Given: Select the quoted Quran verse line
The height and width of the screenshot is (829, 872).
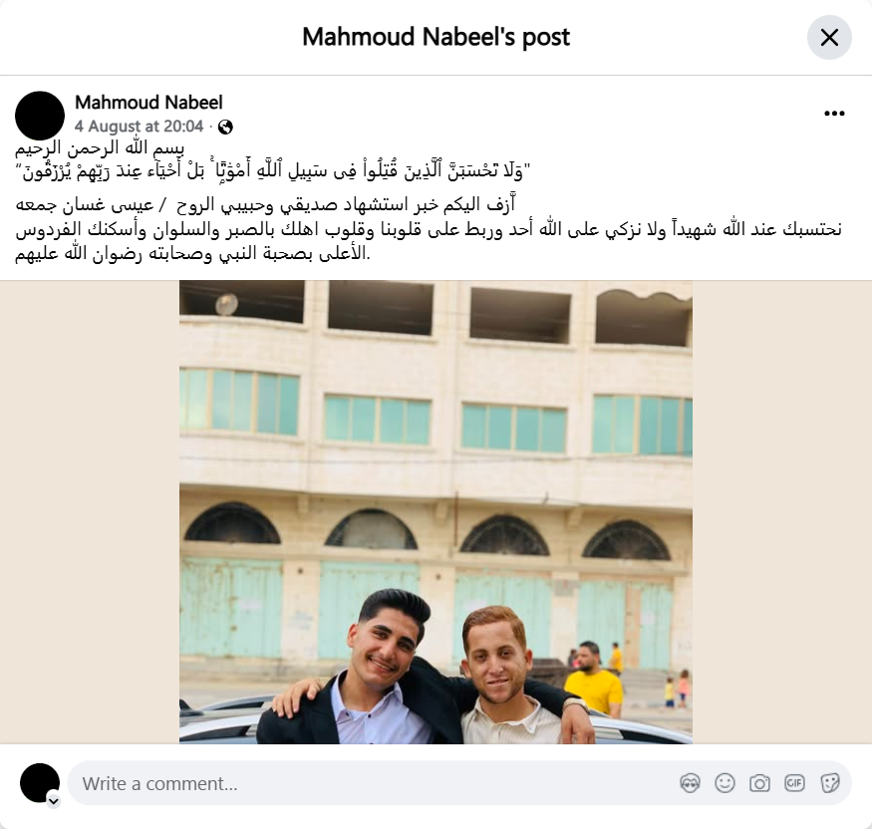Looking at the screenshot, I should click(273, 171).
